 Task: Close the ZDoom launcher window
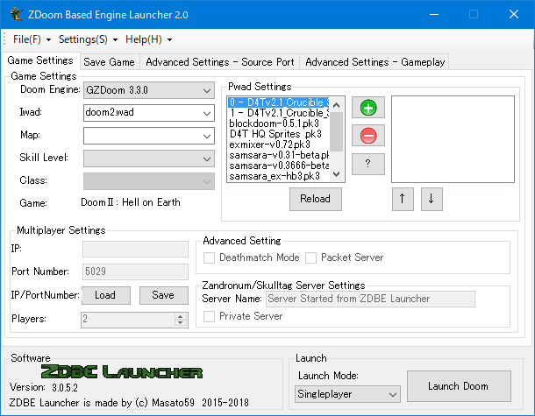point(514,14)
